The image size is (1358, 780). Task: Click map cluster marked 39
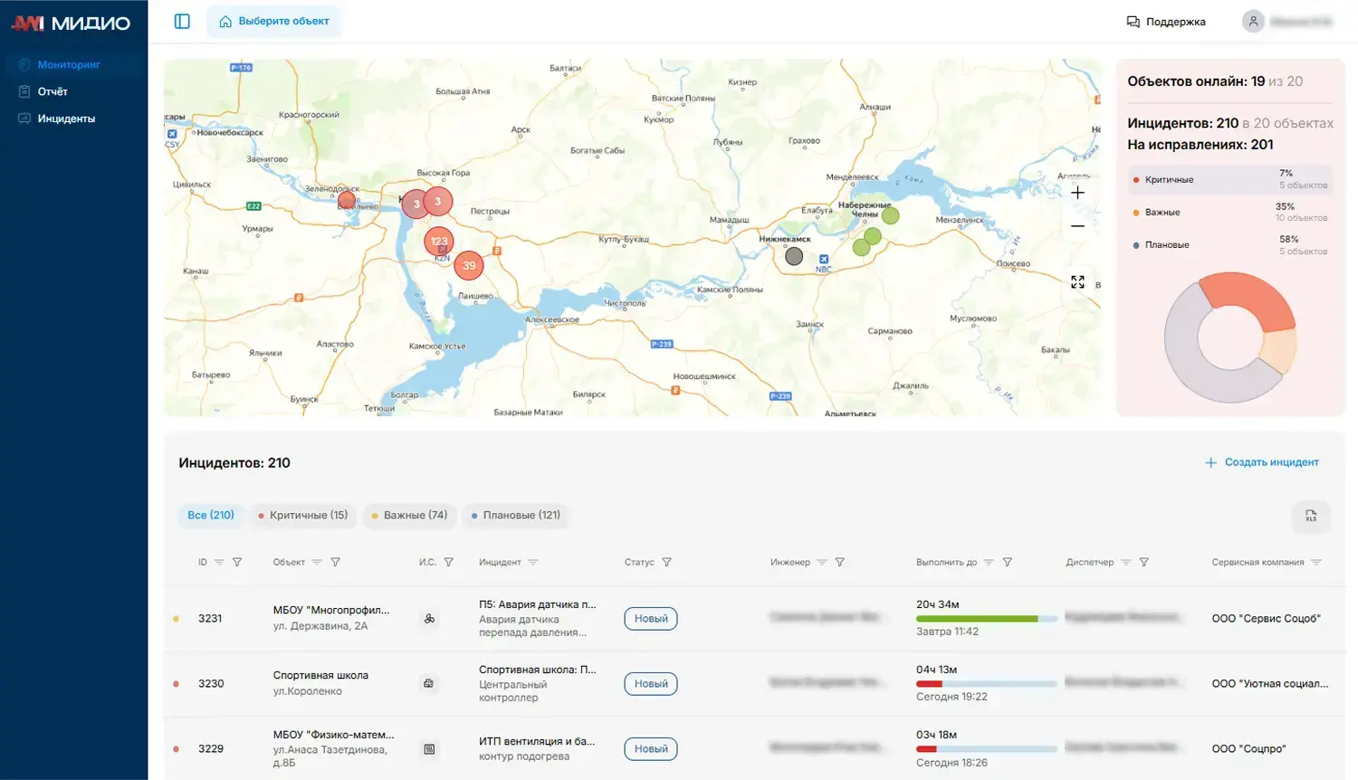(x=469, y=265)
